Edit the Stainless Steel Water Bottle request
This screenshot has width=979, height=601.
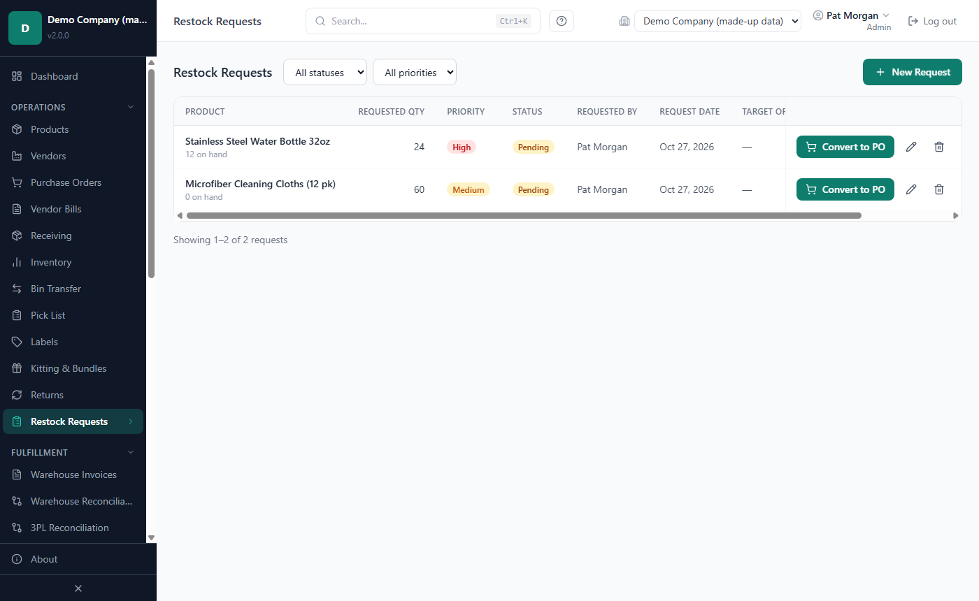911,147
